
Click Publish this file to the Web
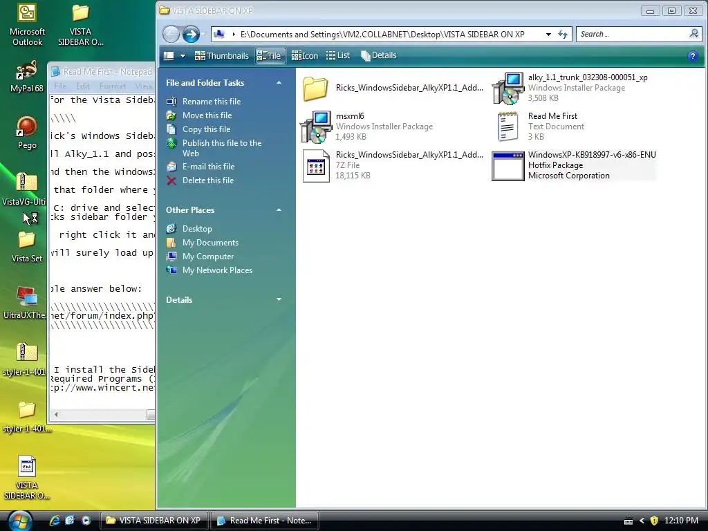click(222, 148)
